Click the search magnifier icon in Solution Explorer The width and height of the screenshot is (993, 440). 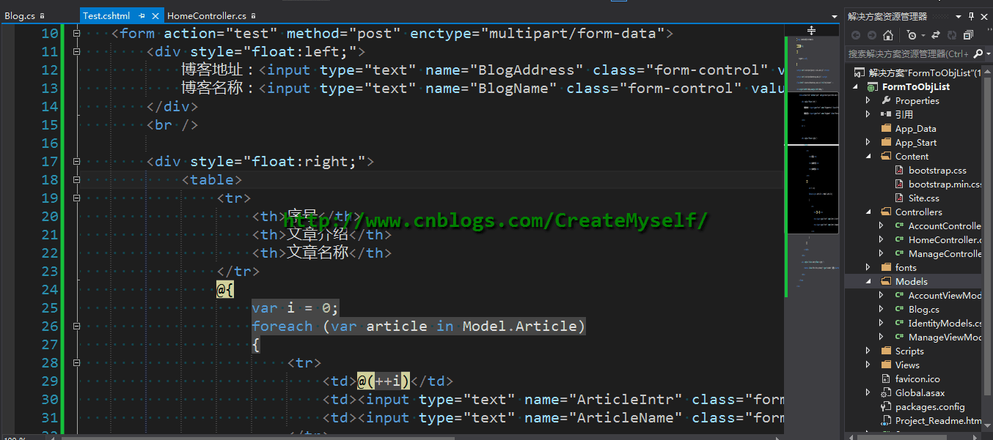pyautogui.click(x=978, y=53)
